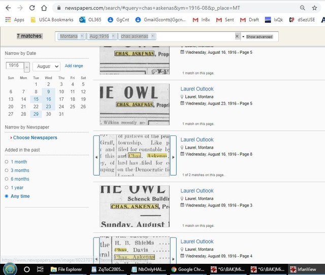This screenshot has width=325, height=275.
Task: Bookmark this page with the star icon
Action: (314, 8)
